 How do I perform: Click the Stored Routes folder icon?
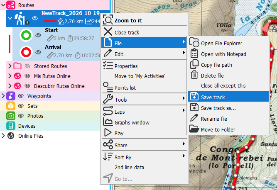pyautogui.click(x=17, y=66)
